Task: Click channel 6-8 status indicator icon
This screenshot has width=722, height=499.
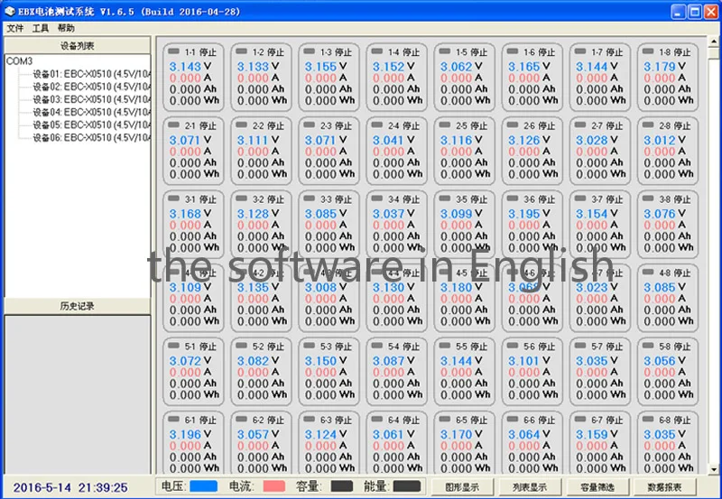Action: pos(648,419)
